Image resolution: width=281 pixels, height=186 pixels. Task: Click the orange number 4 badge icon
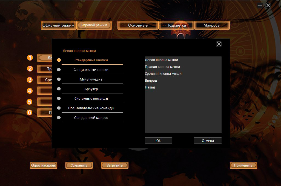click(x=30, y=91)
